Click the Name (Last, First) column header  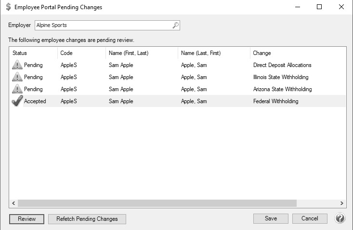[214, 53]
